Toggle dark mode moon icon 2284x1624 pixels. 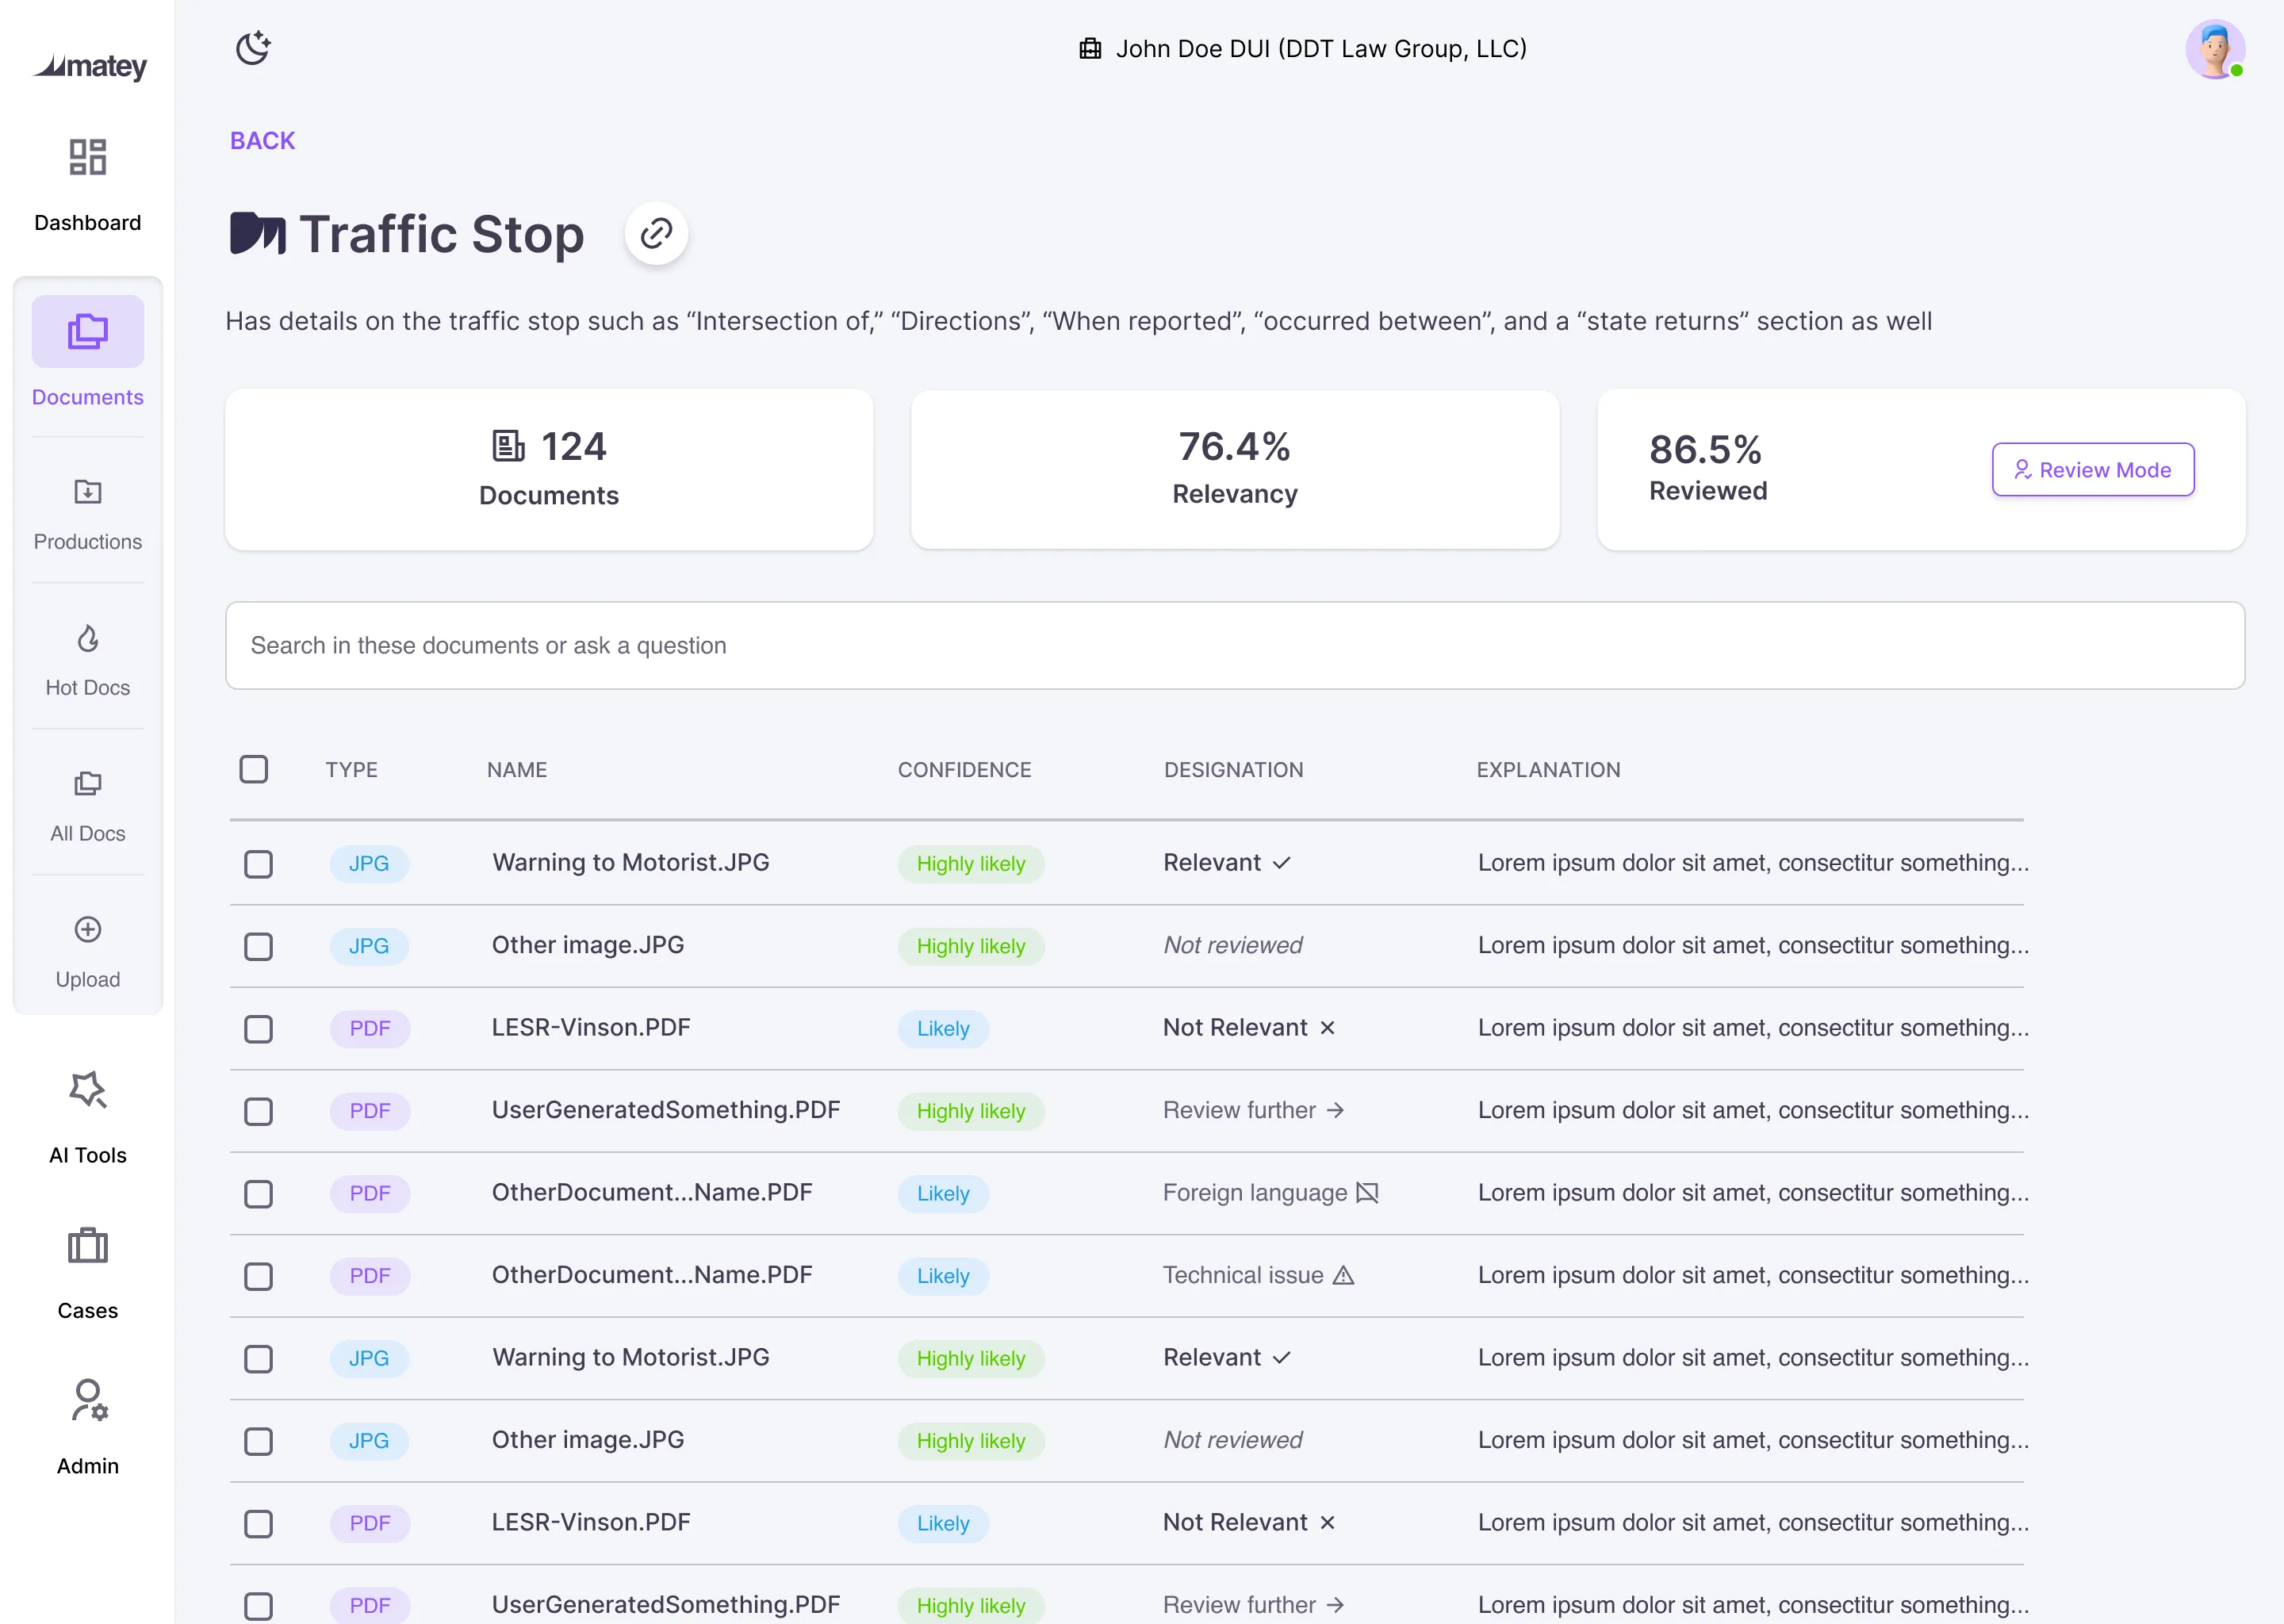[x=253, y=48]
